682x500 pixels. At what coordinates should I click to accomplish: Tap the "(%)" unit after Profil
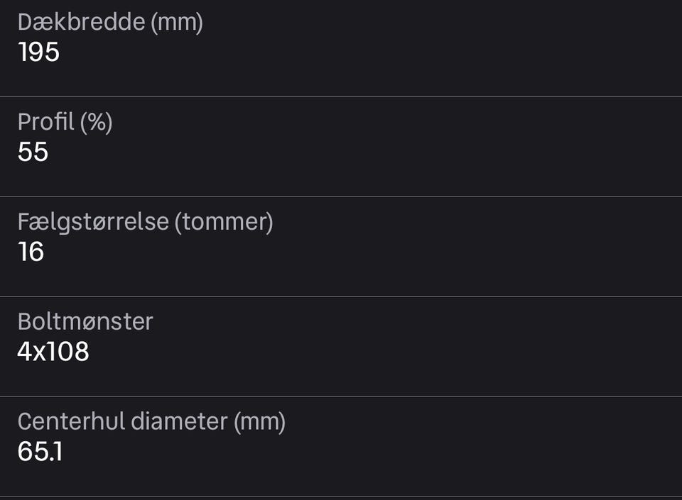click(96, 123)
